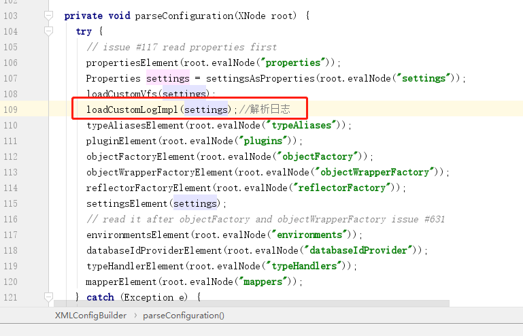Click the "plugins" string literal
This screenshot has width=523, height=336.
coord(263,141)
